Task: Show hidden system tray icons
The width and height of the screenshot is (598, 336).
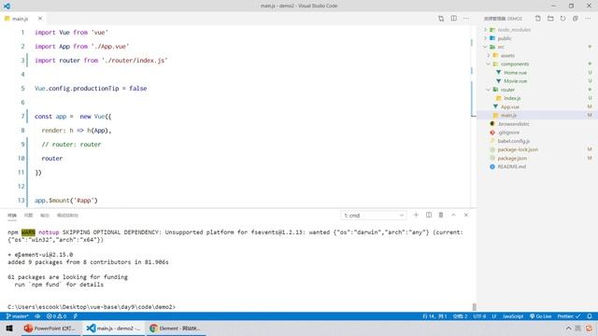Action: [x=568, y=329]
